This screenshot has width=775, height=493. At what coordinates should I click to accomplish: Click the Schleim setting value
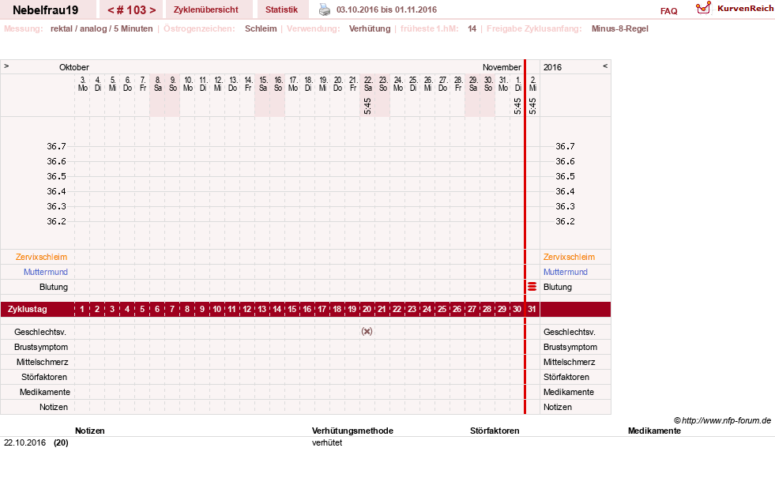click(x=261, y=28)
